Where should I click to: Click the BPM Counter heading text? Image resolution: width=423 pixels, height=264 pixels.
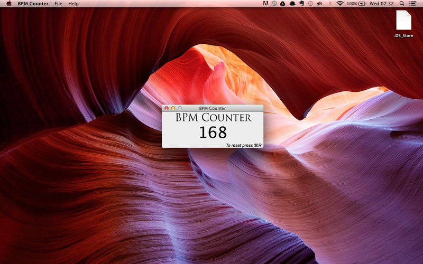point(214,117)
